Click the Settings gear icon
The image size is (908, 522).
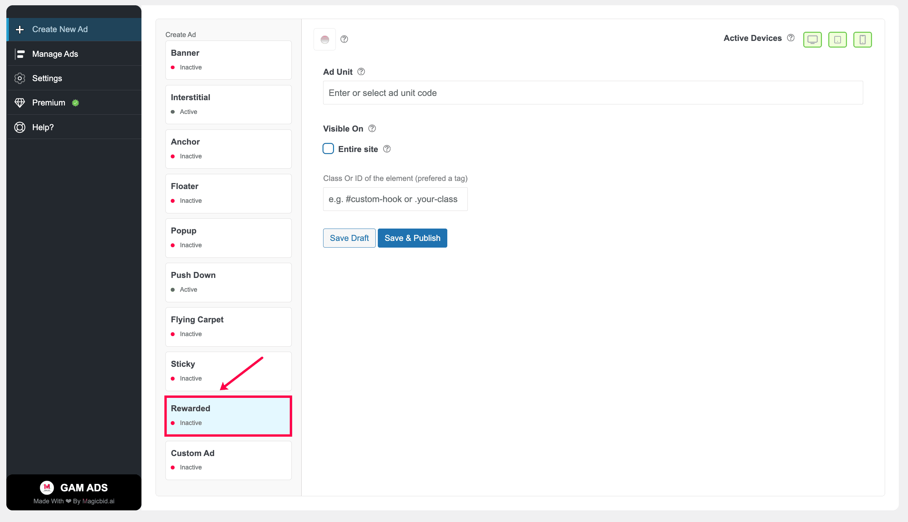pos(20,79)
